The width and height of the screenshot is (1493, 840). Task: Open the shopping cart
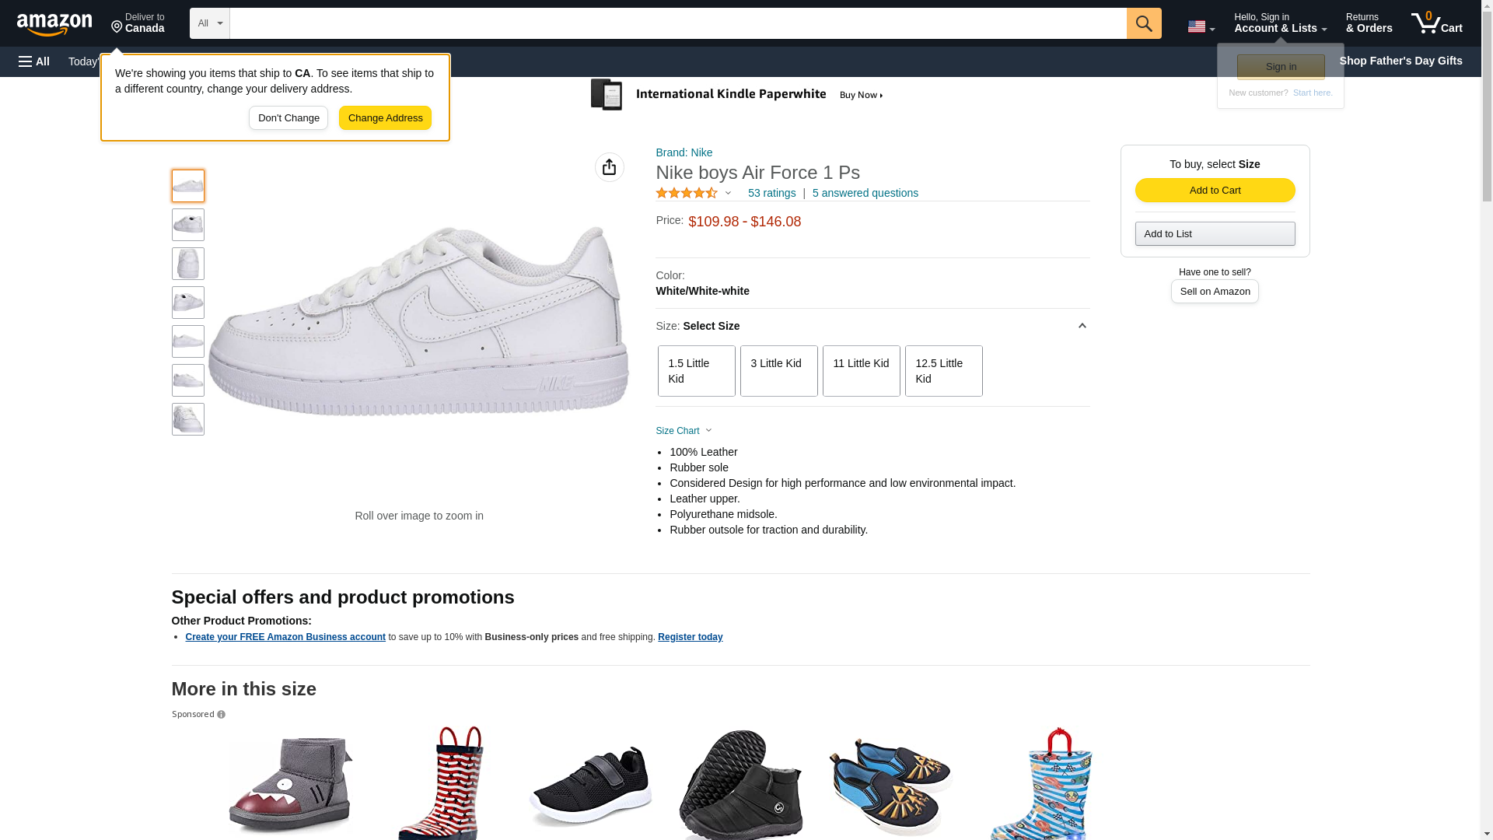(1436, 23)
